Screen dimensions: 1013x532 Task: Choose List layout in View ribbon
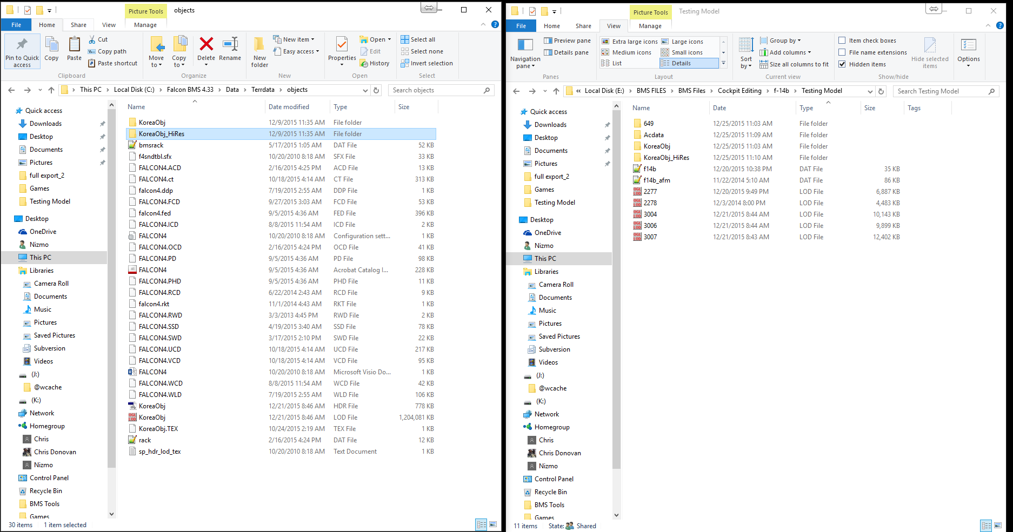[612, 63]
